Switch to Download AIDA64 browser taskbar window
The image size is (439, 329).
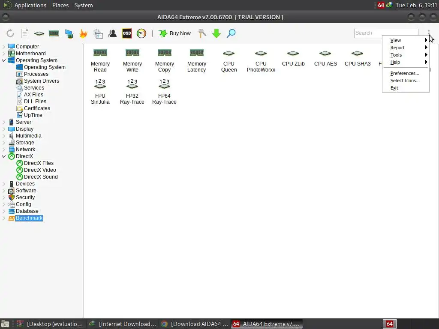coord(194,324)
